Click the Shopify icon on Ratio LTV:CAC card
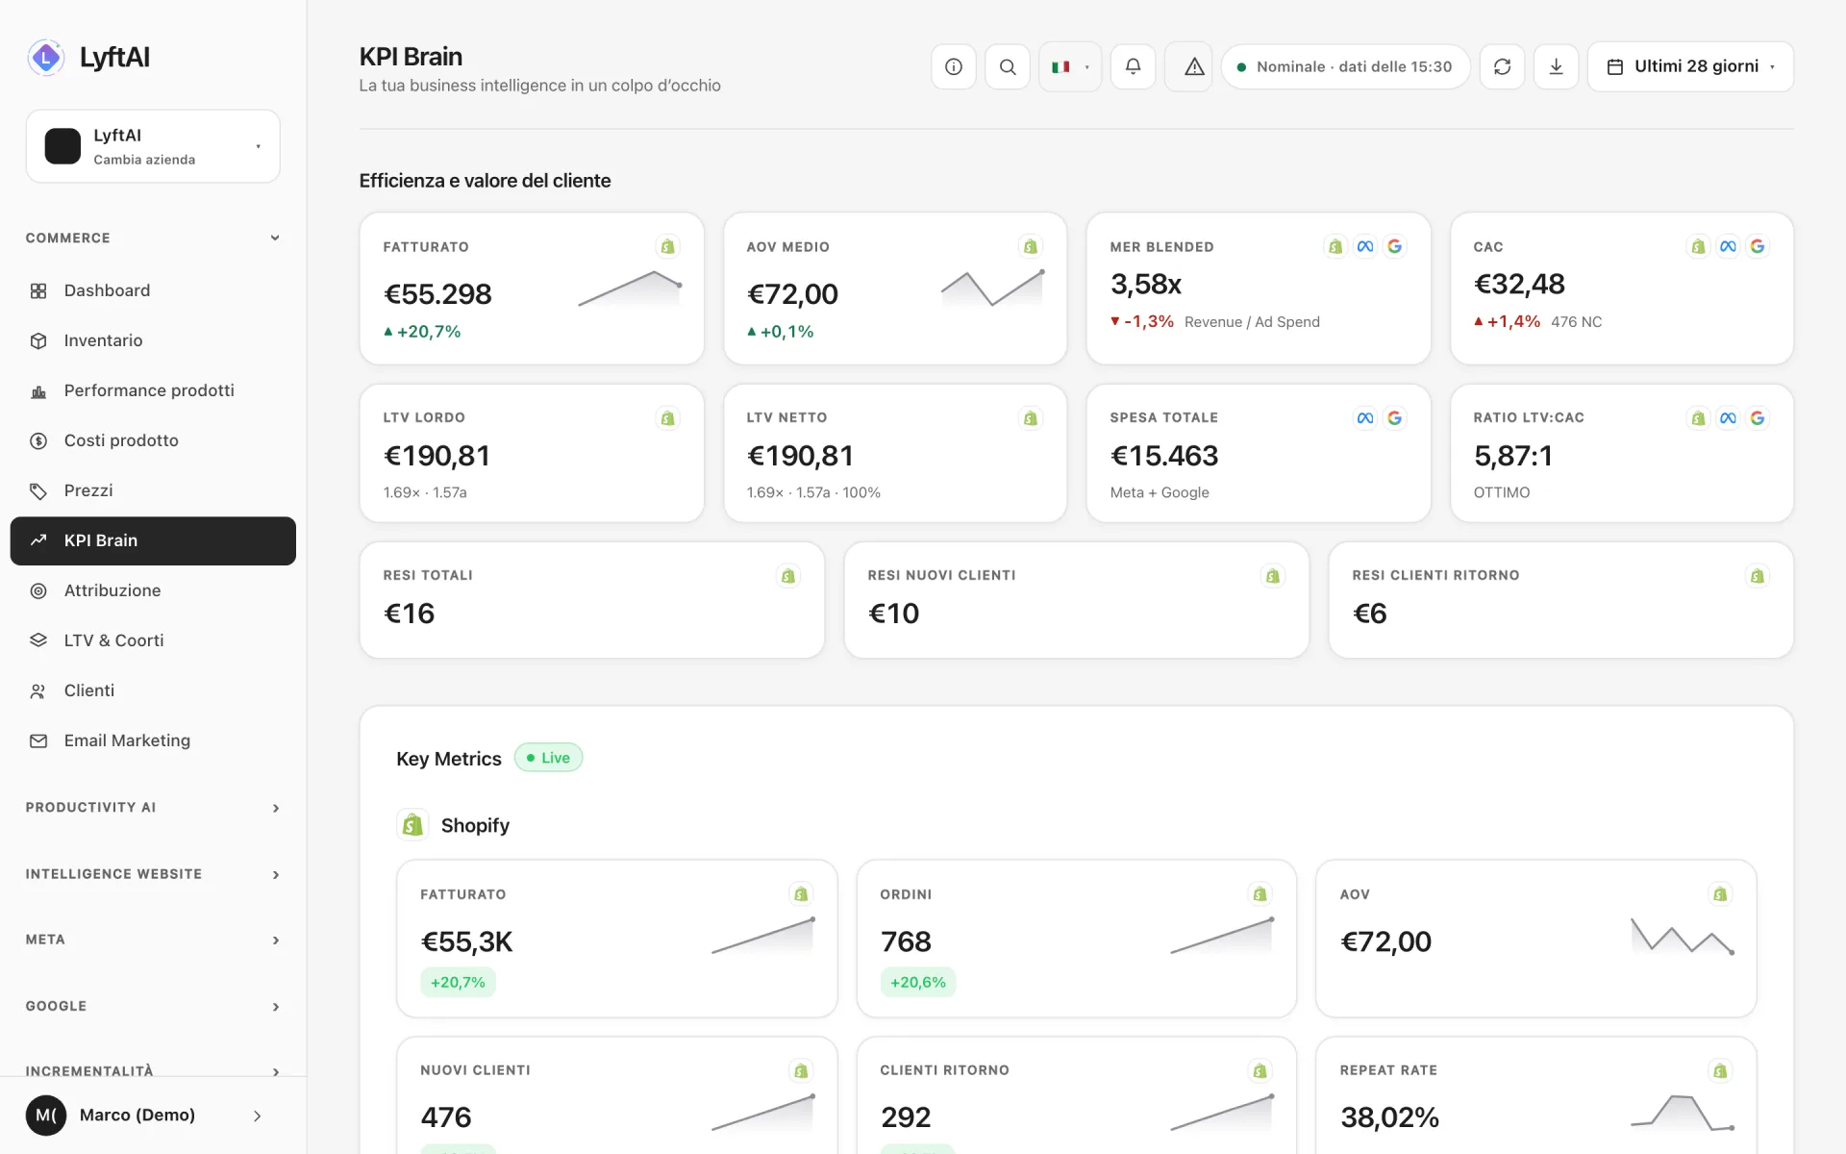 (x=1698, y=418)
